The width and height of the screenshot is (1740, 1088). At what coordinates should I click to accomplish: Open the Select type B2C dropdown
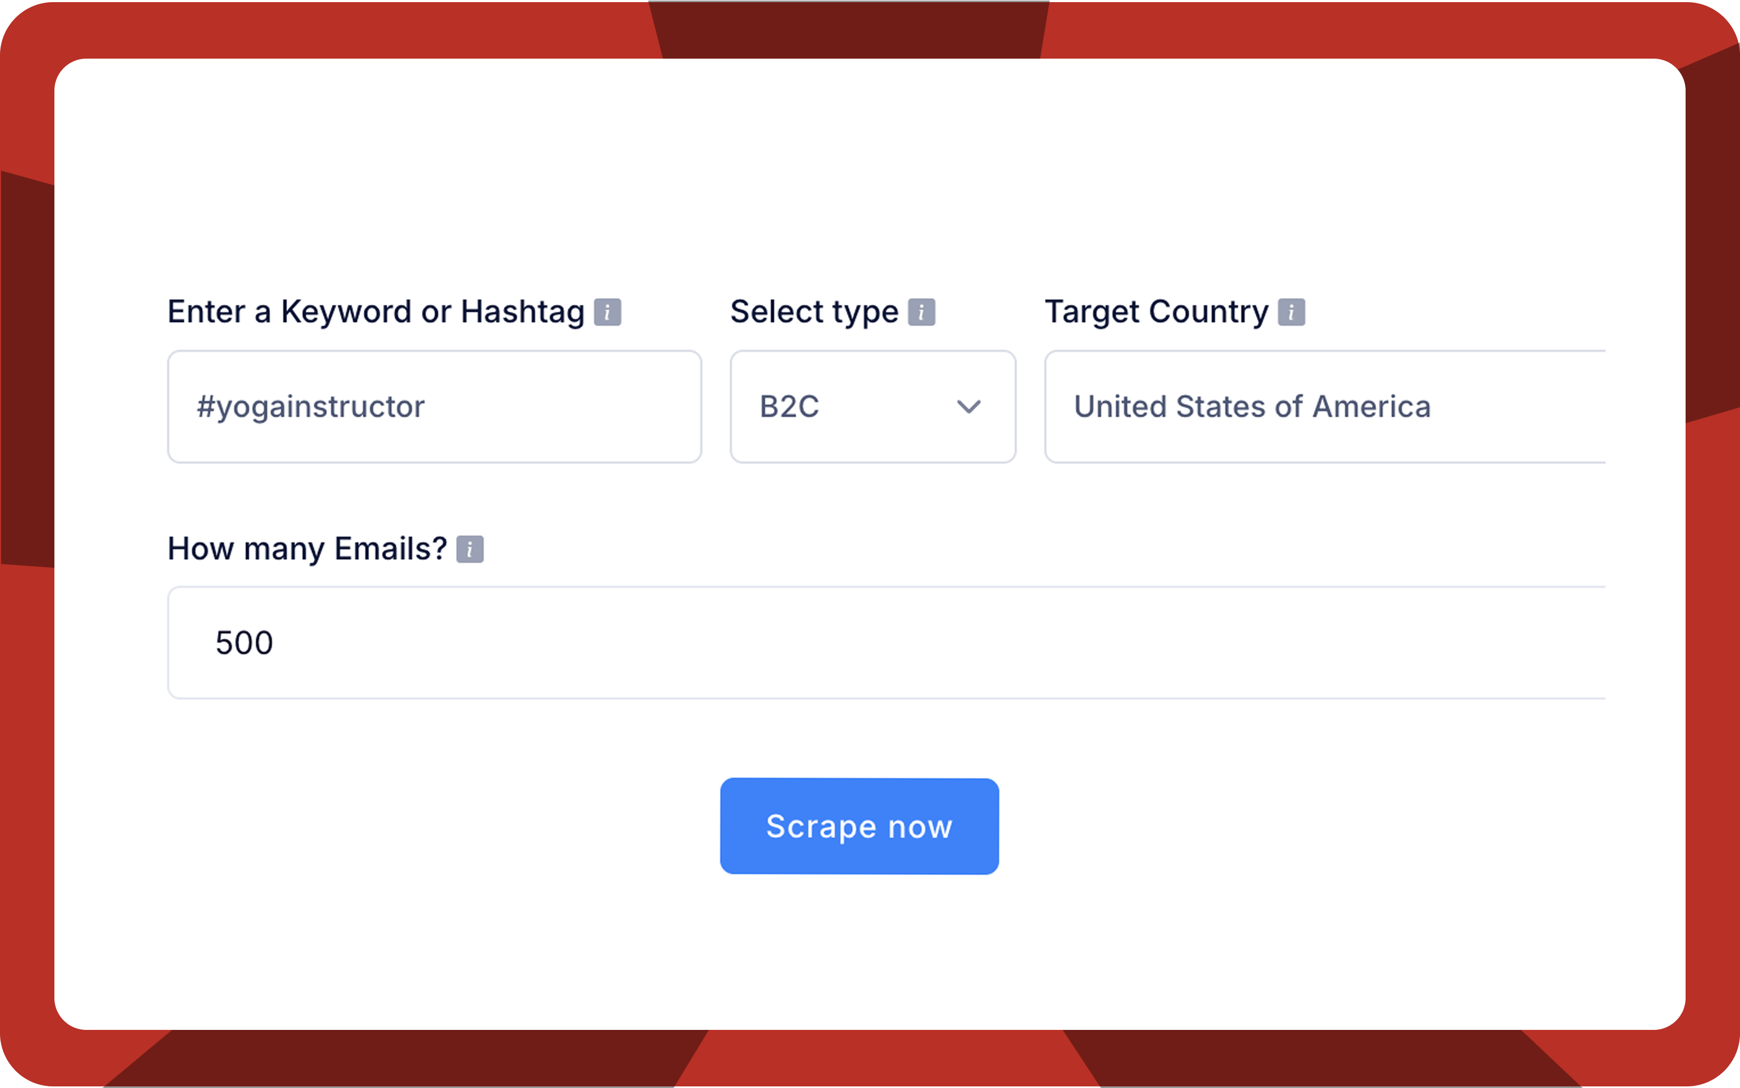pos(873,407)
